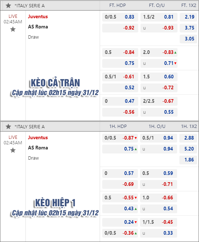Favorite the first-half Juventus match star
This screenshot has width=199, height=242.
tap(13, 150)
